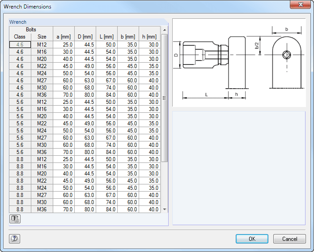The image size is (314, 252).
Task: Open the help icon button
Action: [x=14, y=239]
